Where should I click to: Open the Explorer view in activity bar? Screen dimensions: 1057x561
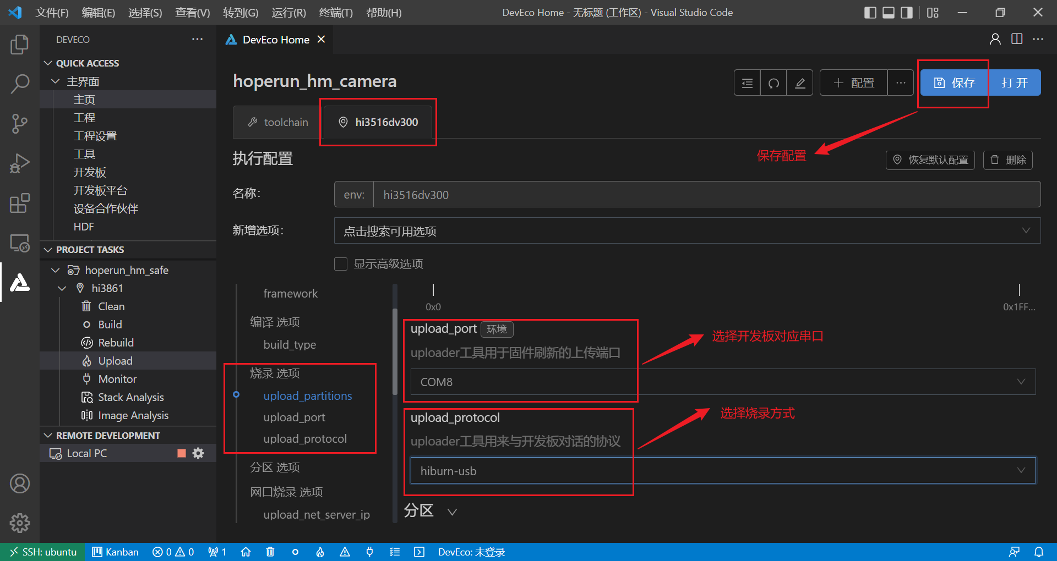pyautogui.click(x=20, y=45)
